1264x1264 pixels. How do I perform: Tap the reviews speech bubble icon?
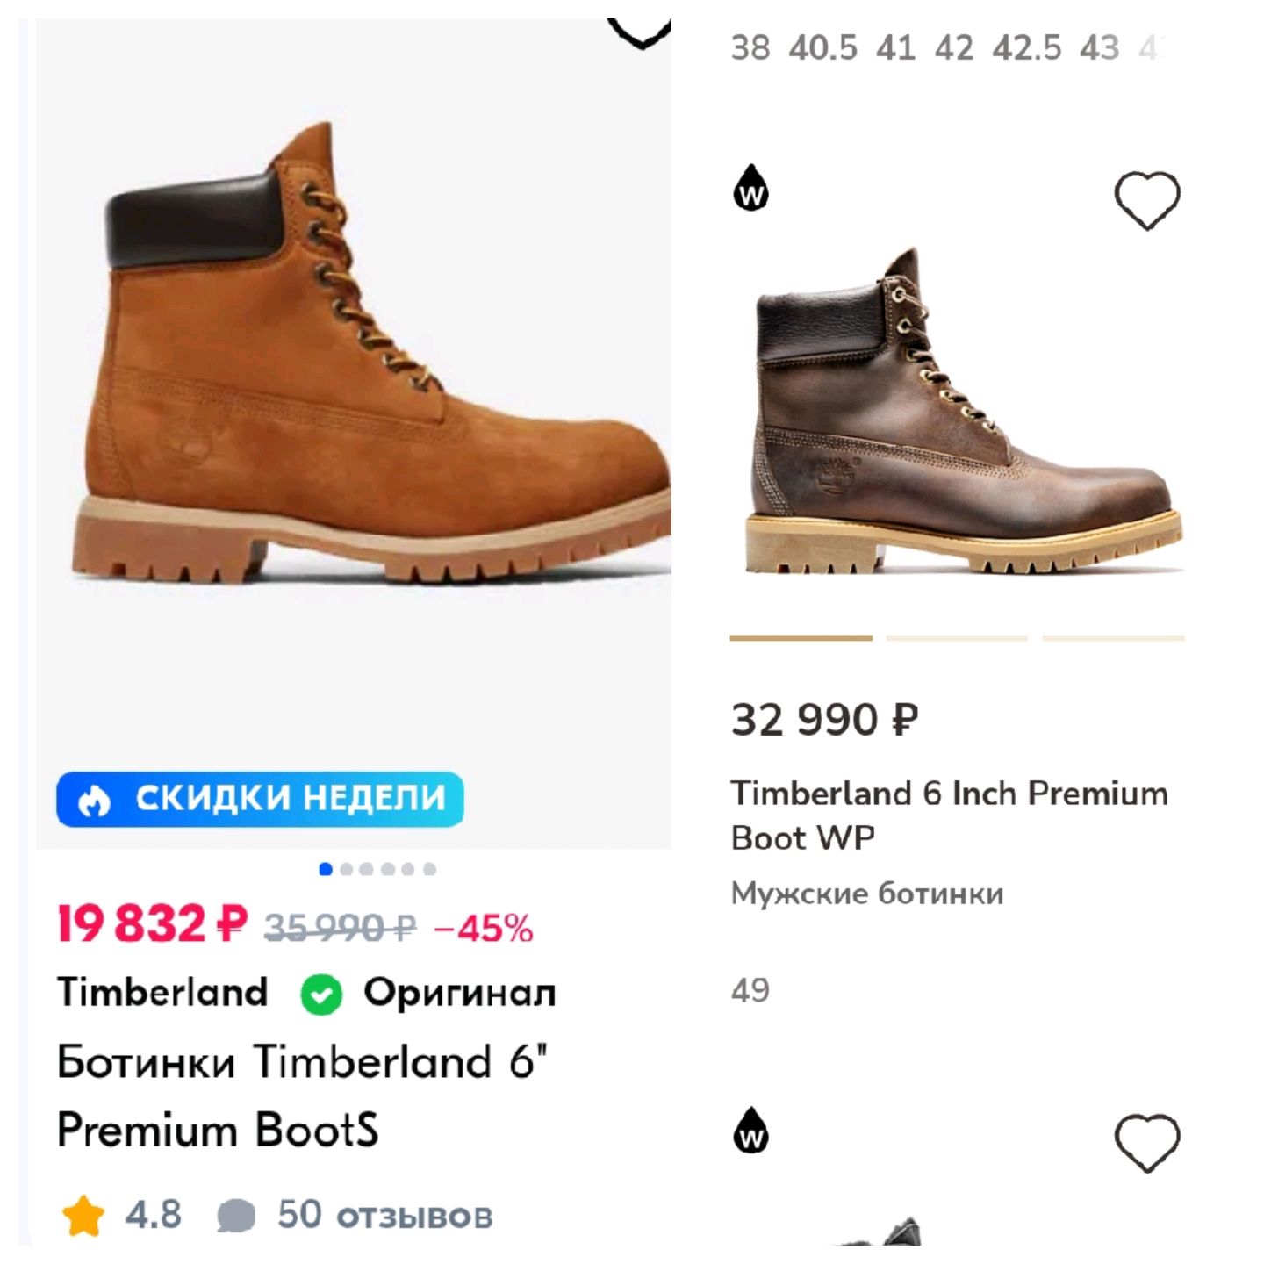coord(236,1217)
